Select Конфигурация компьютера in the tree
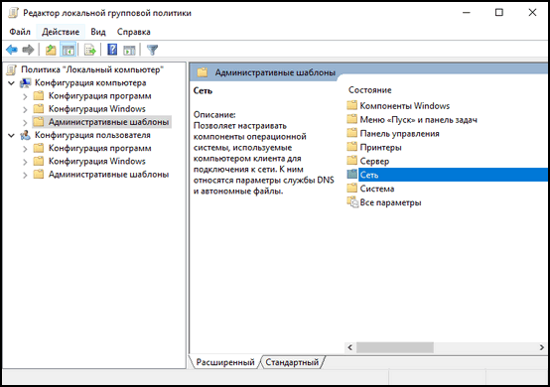The height and width of the screenshot is (387, 550). 90,82
